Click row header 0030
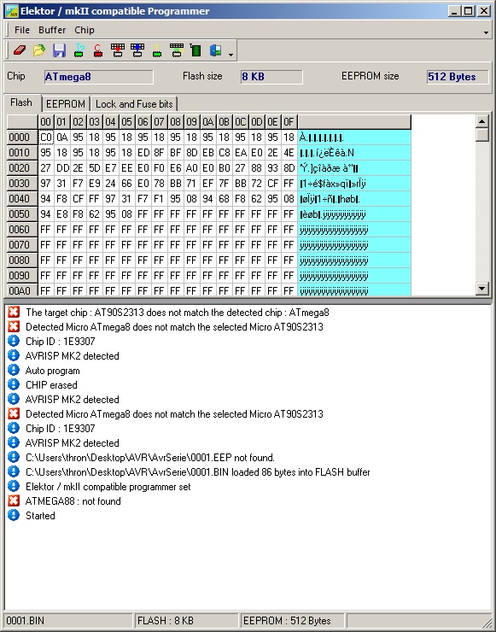Viewport: 496px width, 632px height. [x=22, y=184]
